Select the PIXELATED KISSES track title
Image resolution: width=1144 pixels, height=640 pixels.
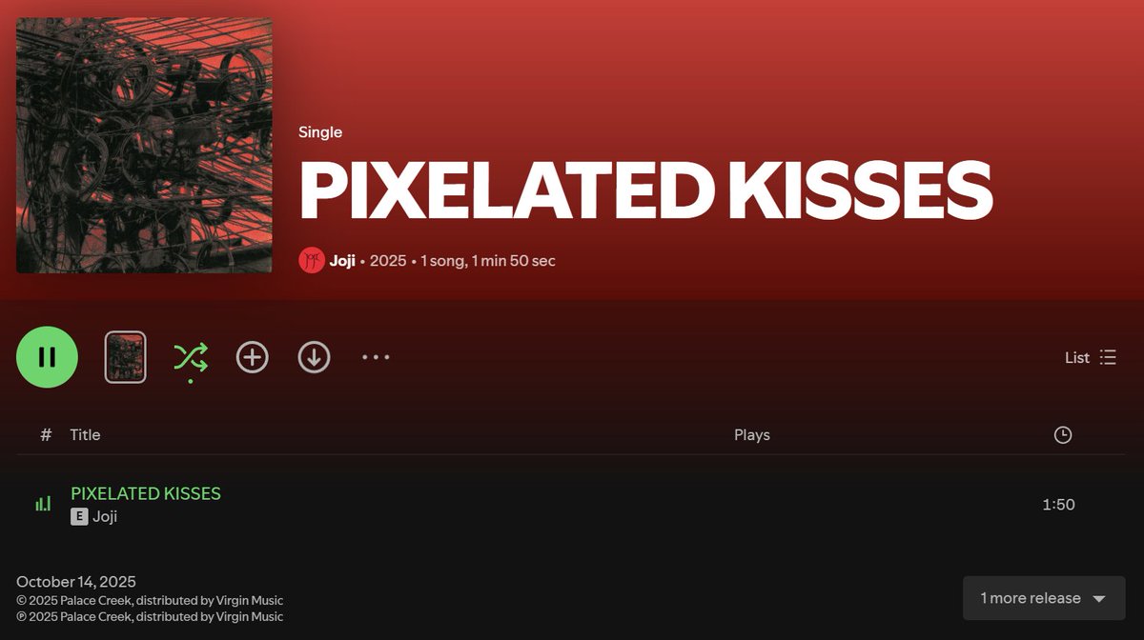coord(146,493)
